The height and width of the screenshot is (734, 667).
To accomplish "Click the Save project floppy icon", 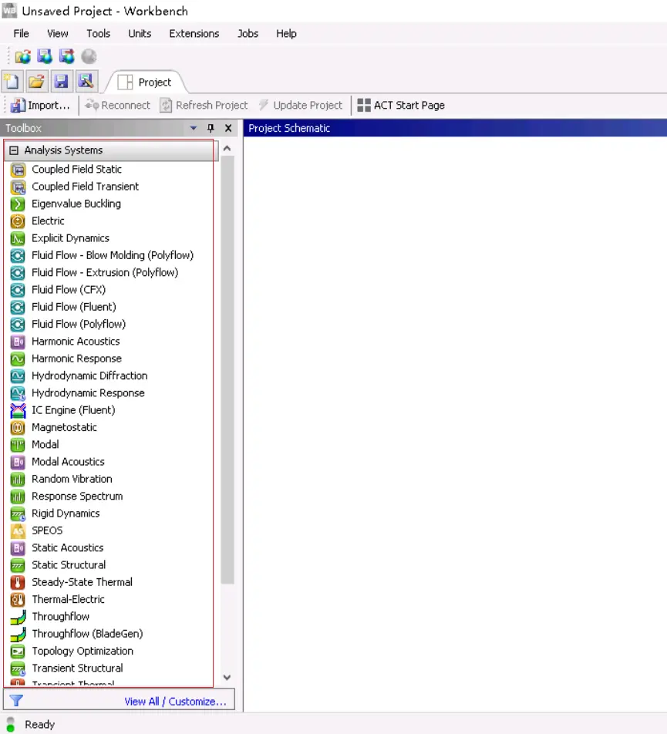I will [62, 82].
